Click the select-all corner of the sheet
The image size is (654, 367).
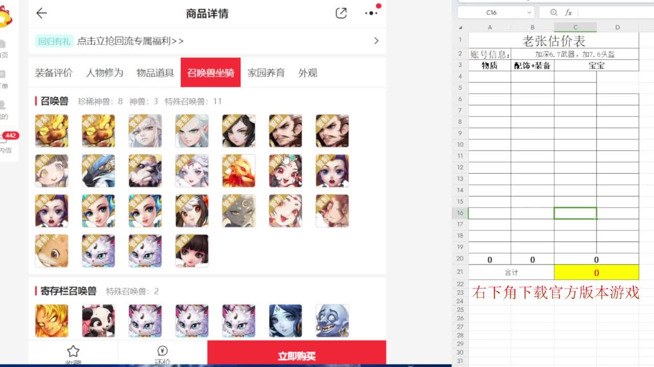coord(460,28)
